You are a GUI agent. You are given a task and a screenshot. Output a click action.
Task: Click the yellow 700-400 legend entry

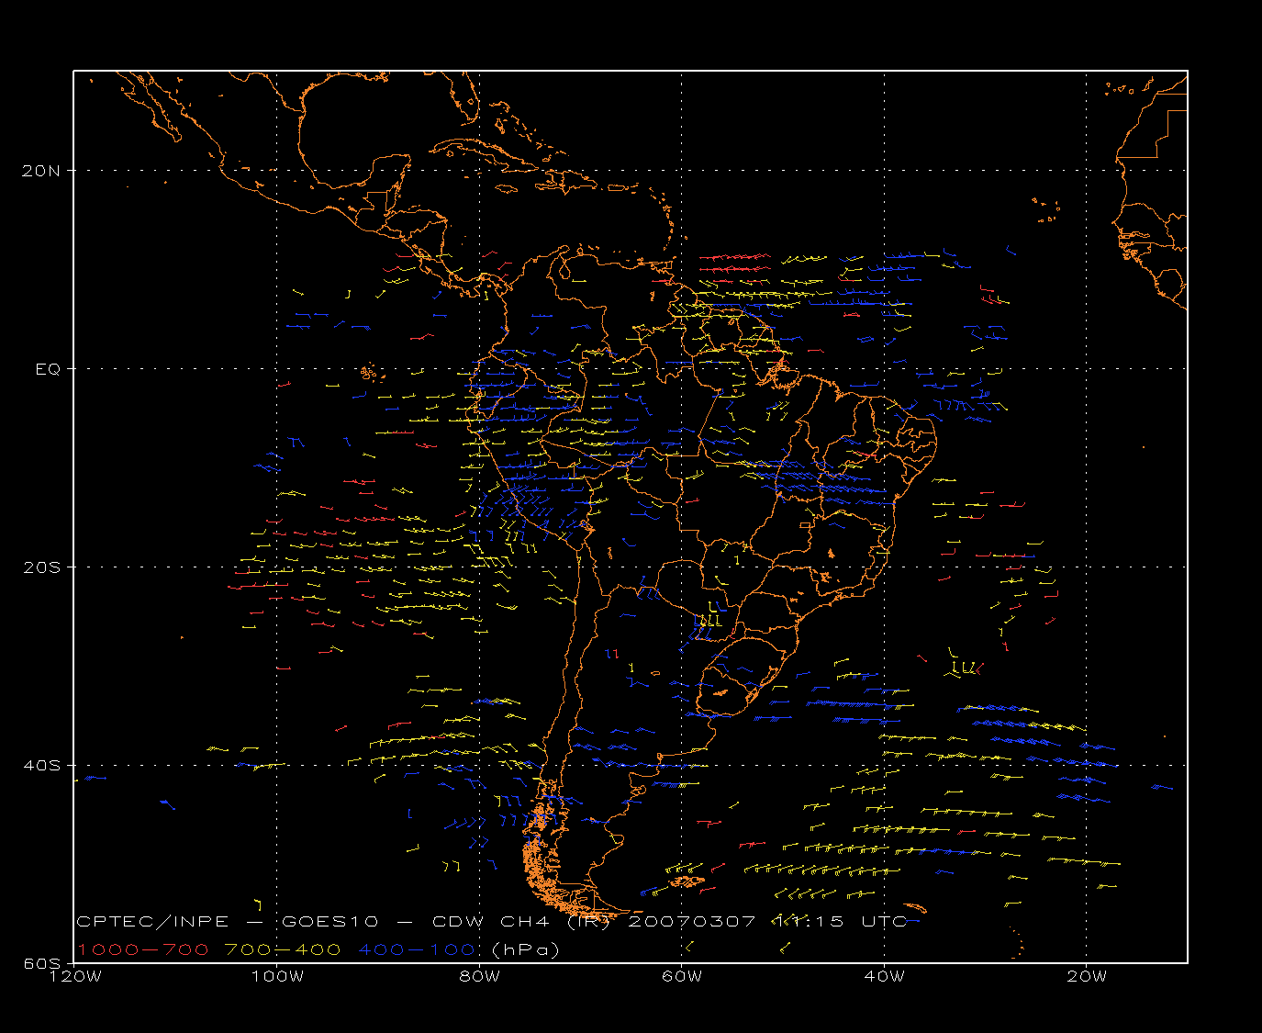(x=283, y=949)
